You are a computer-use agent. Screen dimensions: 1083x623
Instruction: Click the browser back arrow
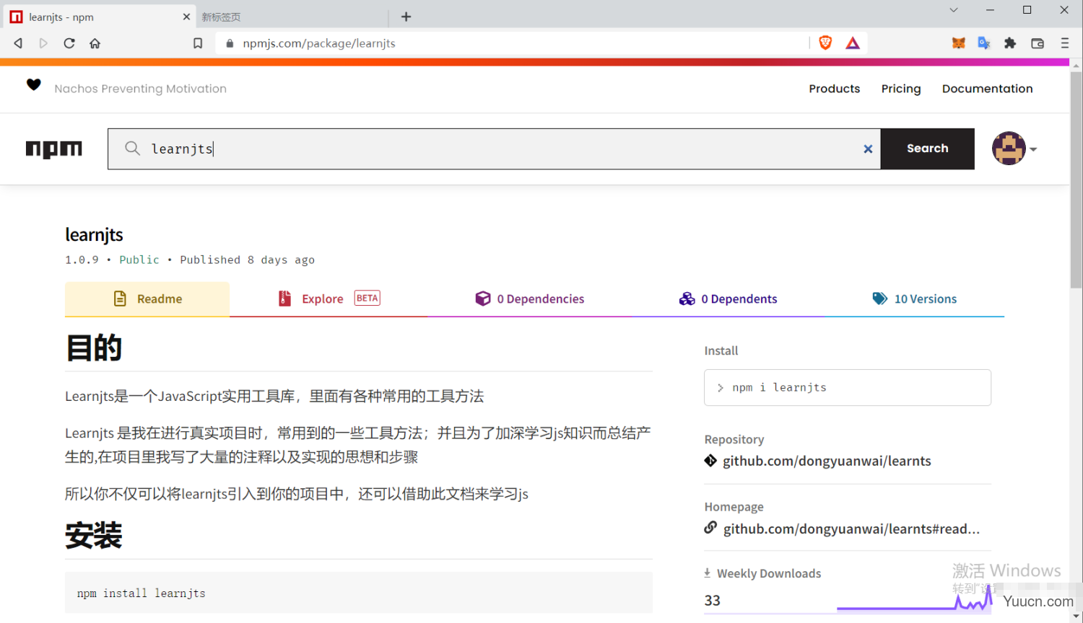tap(18, 43)
